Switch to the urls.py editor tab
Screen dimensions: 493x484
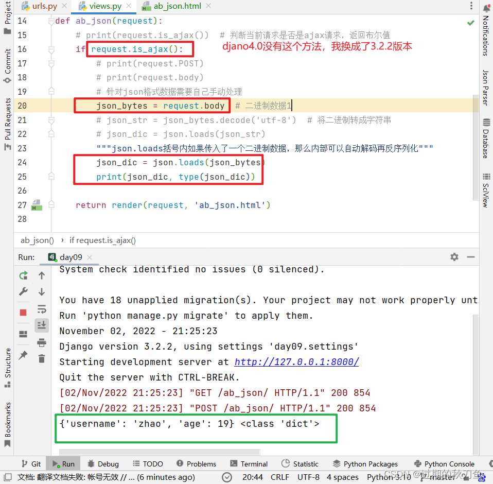[x=44, y=6]
